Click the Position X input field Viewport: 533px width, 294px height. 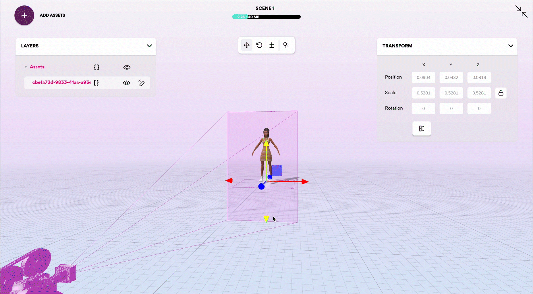tap(423, 78)
